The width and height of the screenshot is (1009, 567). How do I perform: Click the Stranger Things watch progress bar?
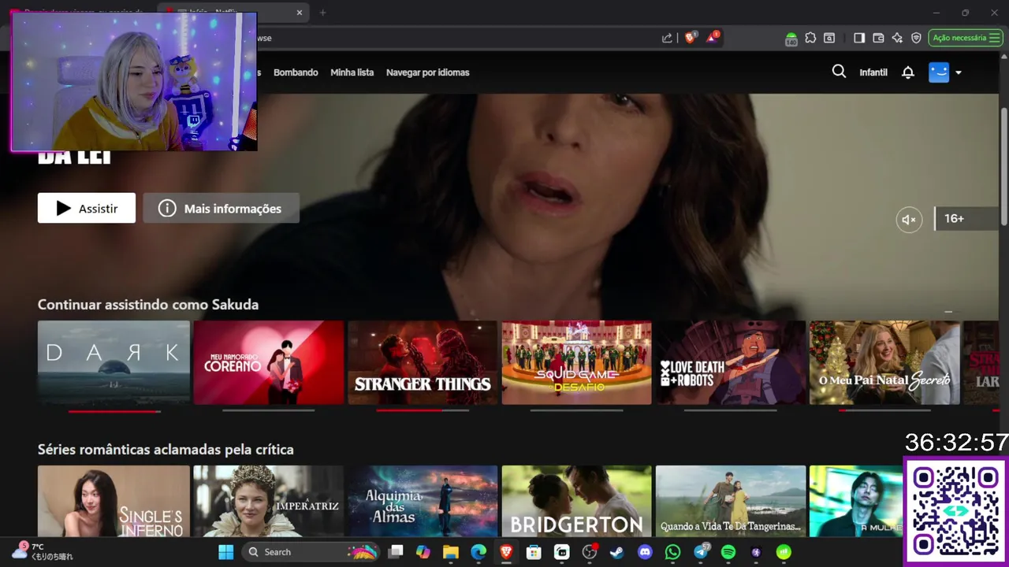click(x=423, y=410)
